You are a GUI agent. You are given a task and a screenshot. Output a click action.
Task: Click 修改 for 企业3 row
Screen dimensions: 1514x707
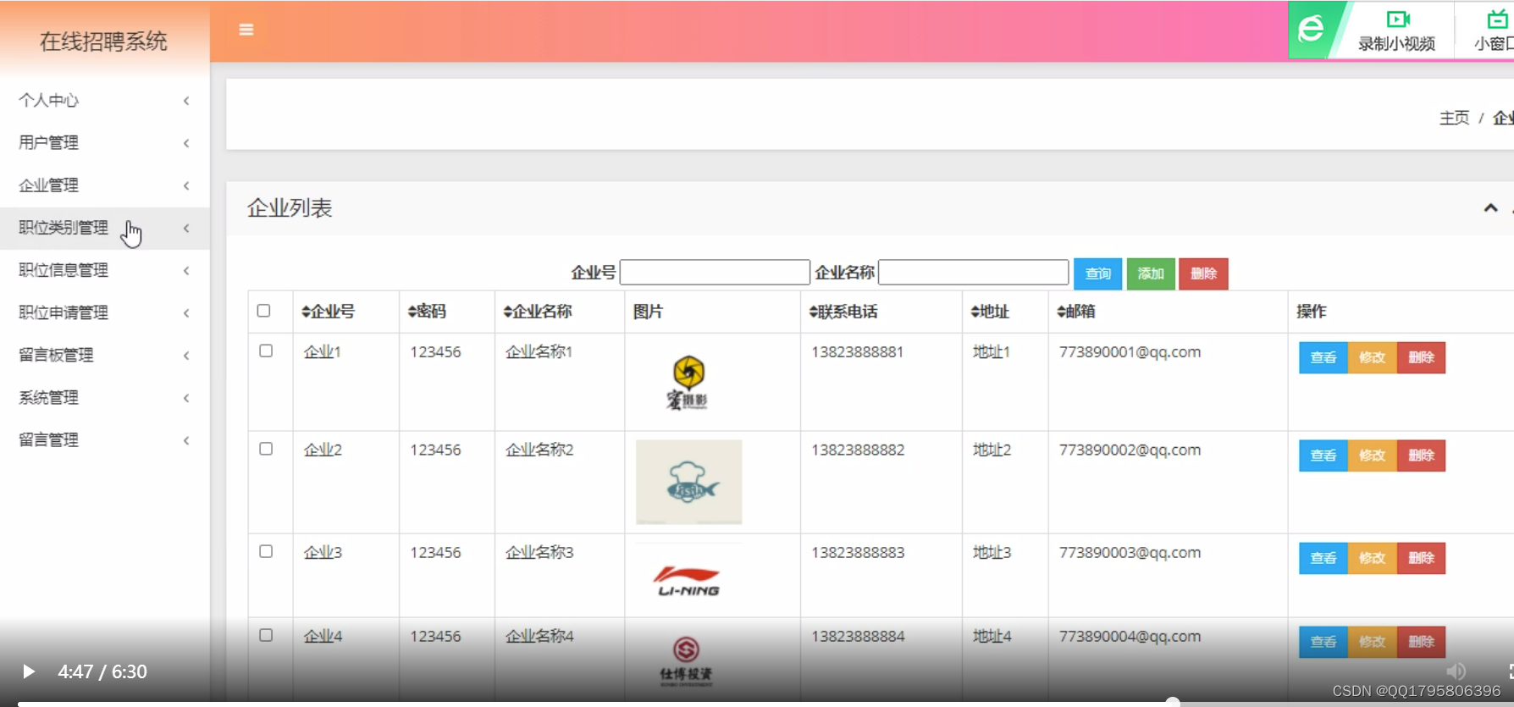[x=1373, y=558]
